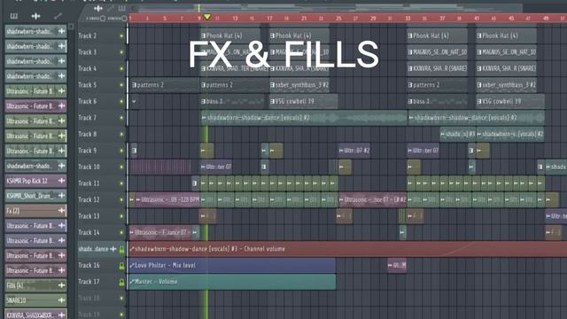This screenshot has height=319, width=567.
Task: Click the green playhead marker on timeline
Action: click(207, 17)
